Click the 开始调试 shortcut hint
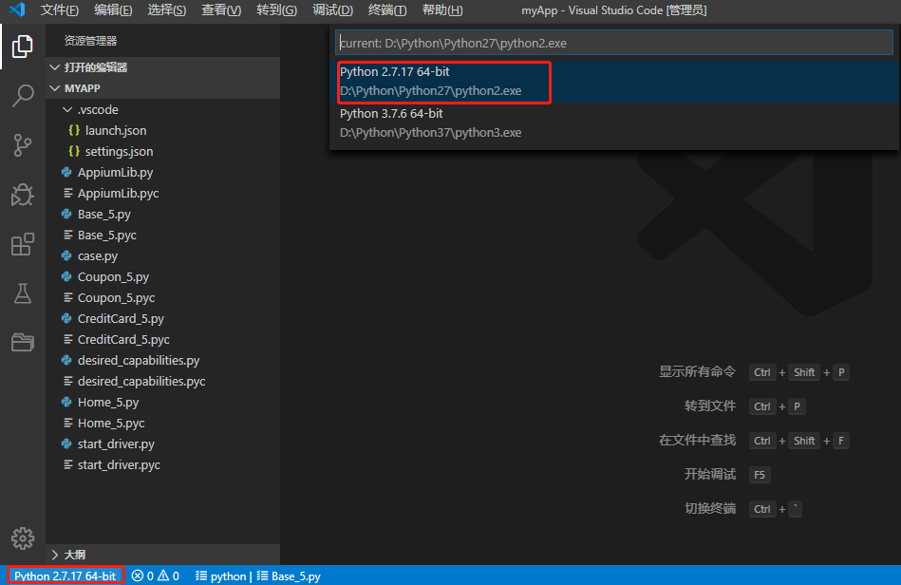Image resolution: width=901 pixels, height=585 pixels. click(710, 474)
